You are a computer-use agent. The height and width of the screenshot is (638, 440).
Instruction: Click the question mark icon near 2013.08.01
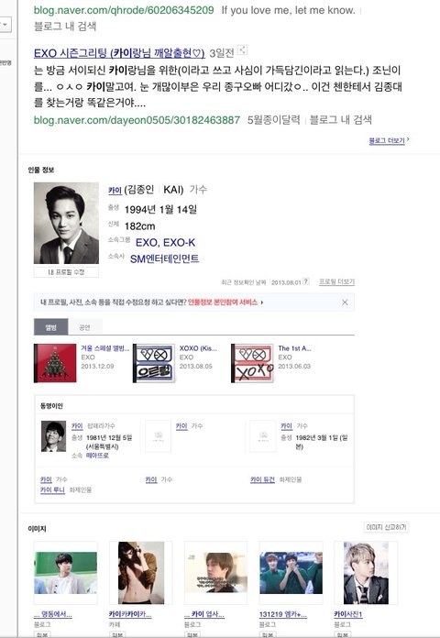click(306, 281)
